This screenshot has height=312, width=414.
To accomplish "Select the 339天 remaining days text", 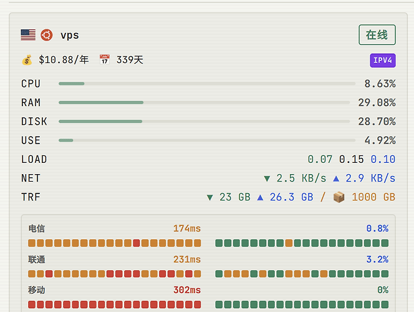I will tap(130, 60).
